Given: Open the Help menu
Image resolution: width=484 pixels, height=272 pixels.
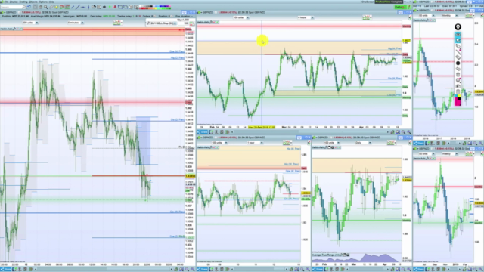Looking at the screenshot, I should pos(51,2).
